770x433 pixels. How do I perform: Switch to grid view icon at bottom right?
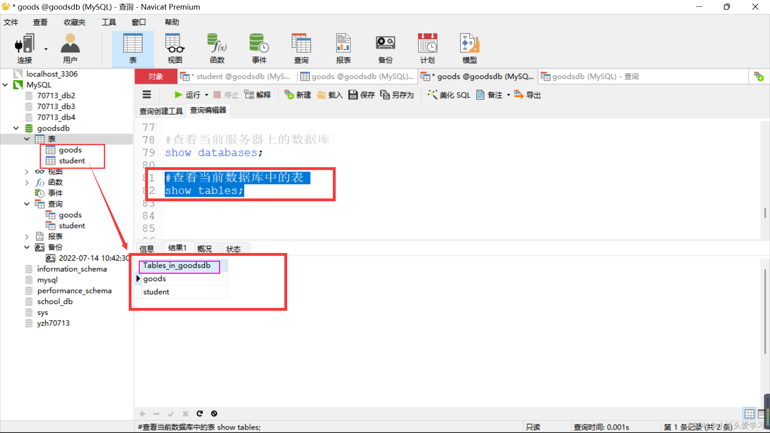tap(749, 413)
